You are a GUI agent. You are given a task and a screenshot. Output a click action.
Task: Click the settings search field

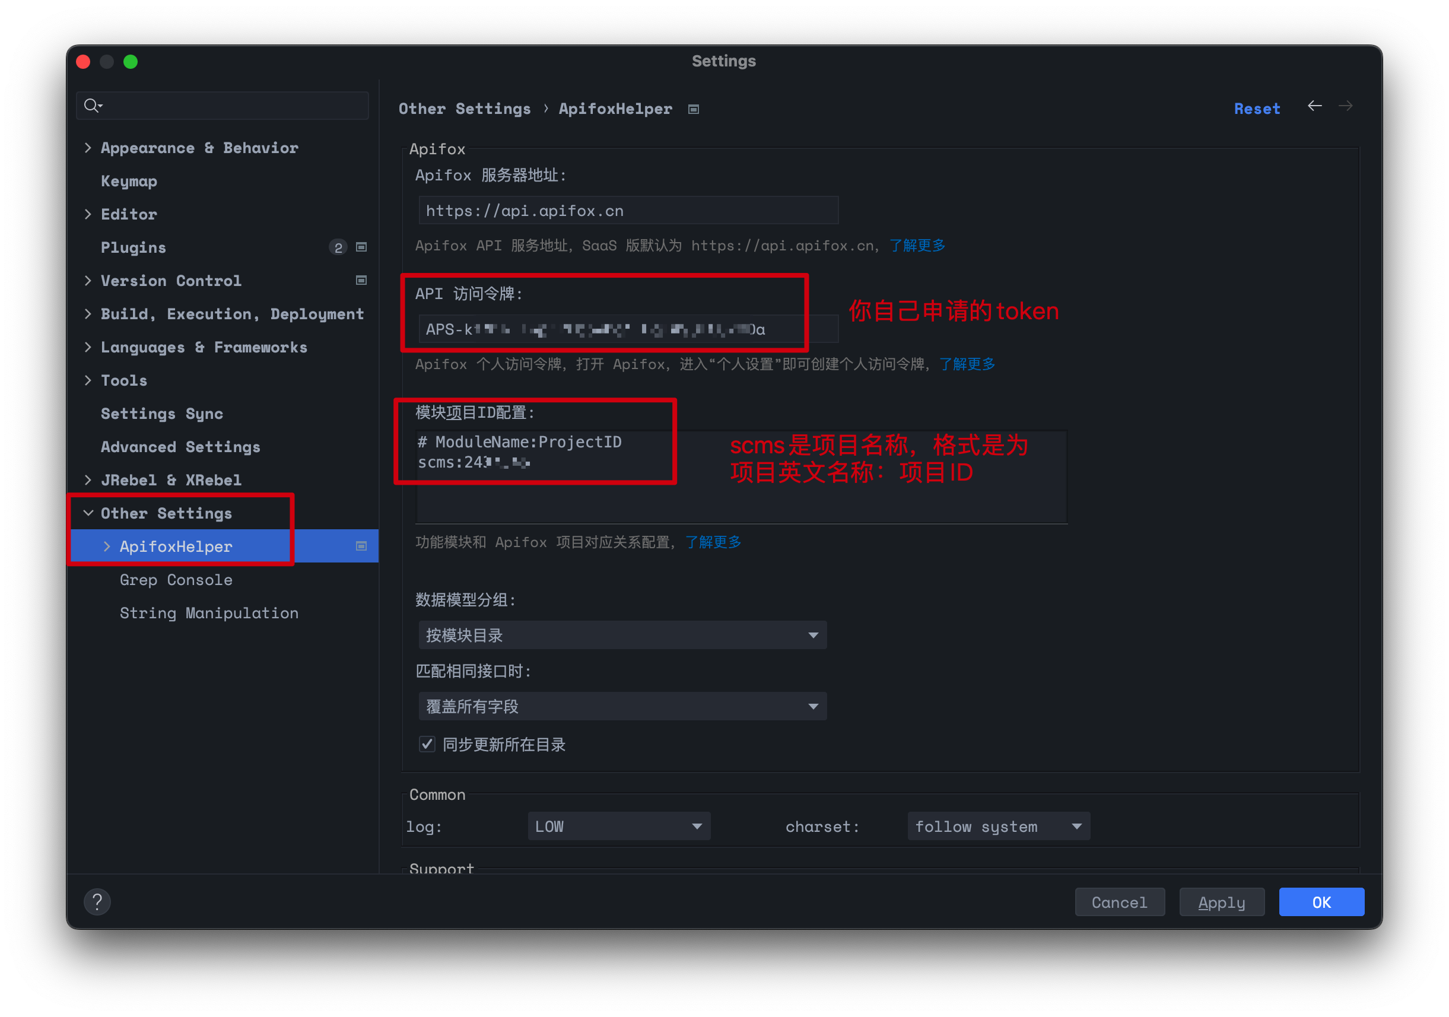tap(222, 106)
